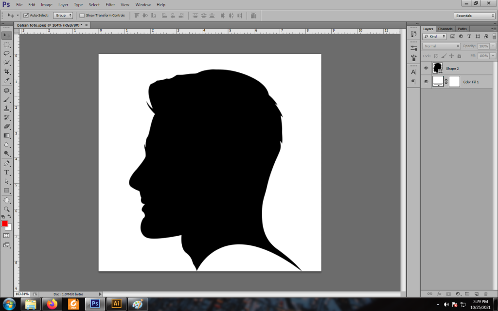Open the Character panel icon
Image resolution: width=498 pixels, height=311 pixels.
tap(413, 72)
